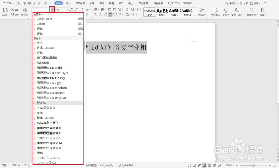
Task: Toggle Reading view book icon in status bar
Action: [x=194, y=165]
